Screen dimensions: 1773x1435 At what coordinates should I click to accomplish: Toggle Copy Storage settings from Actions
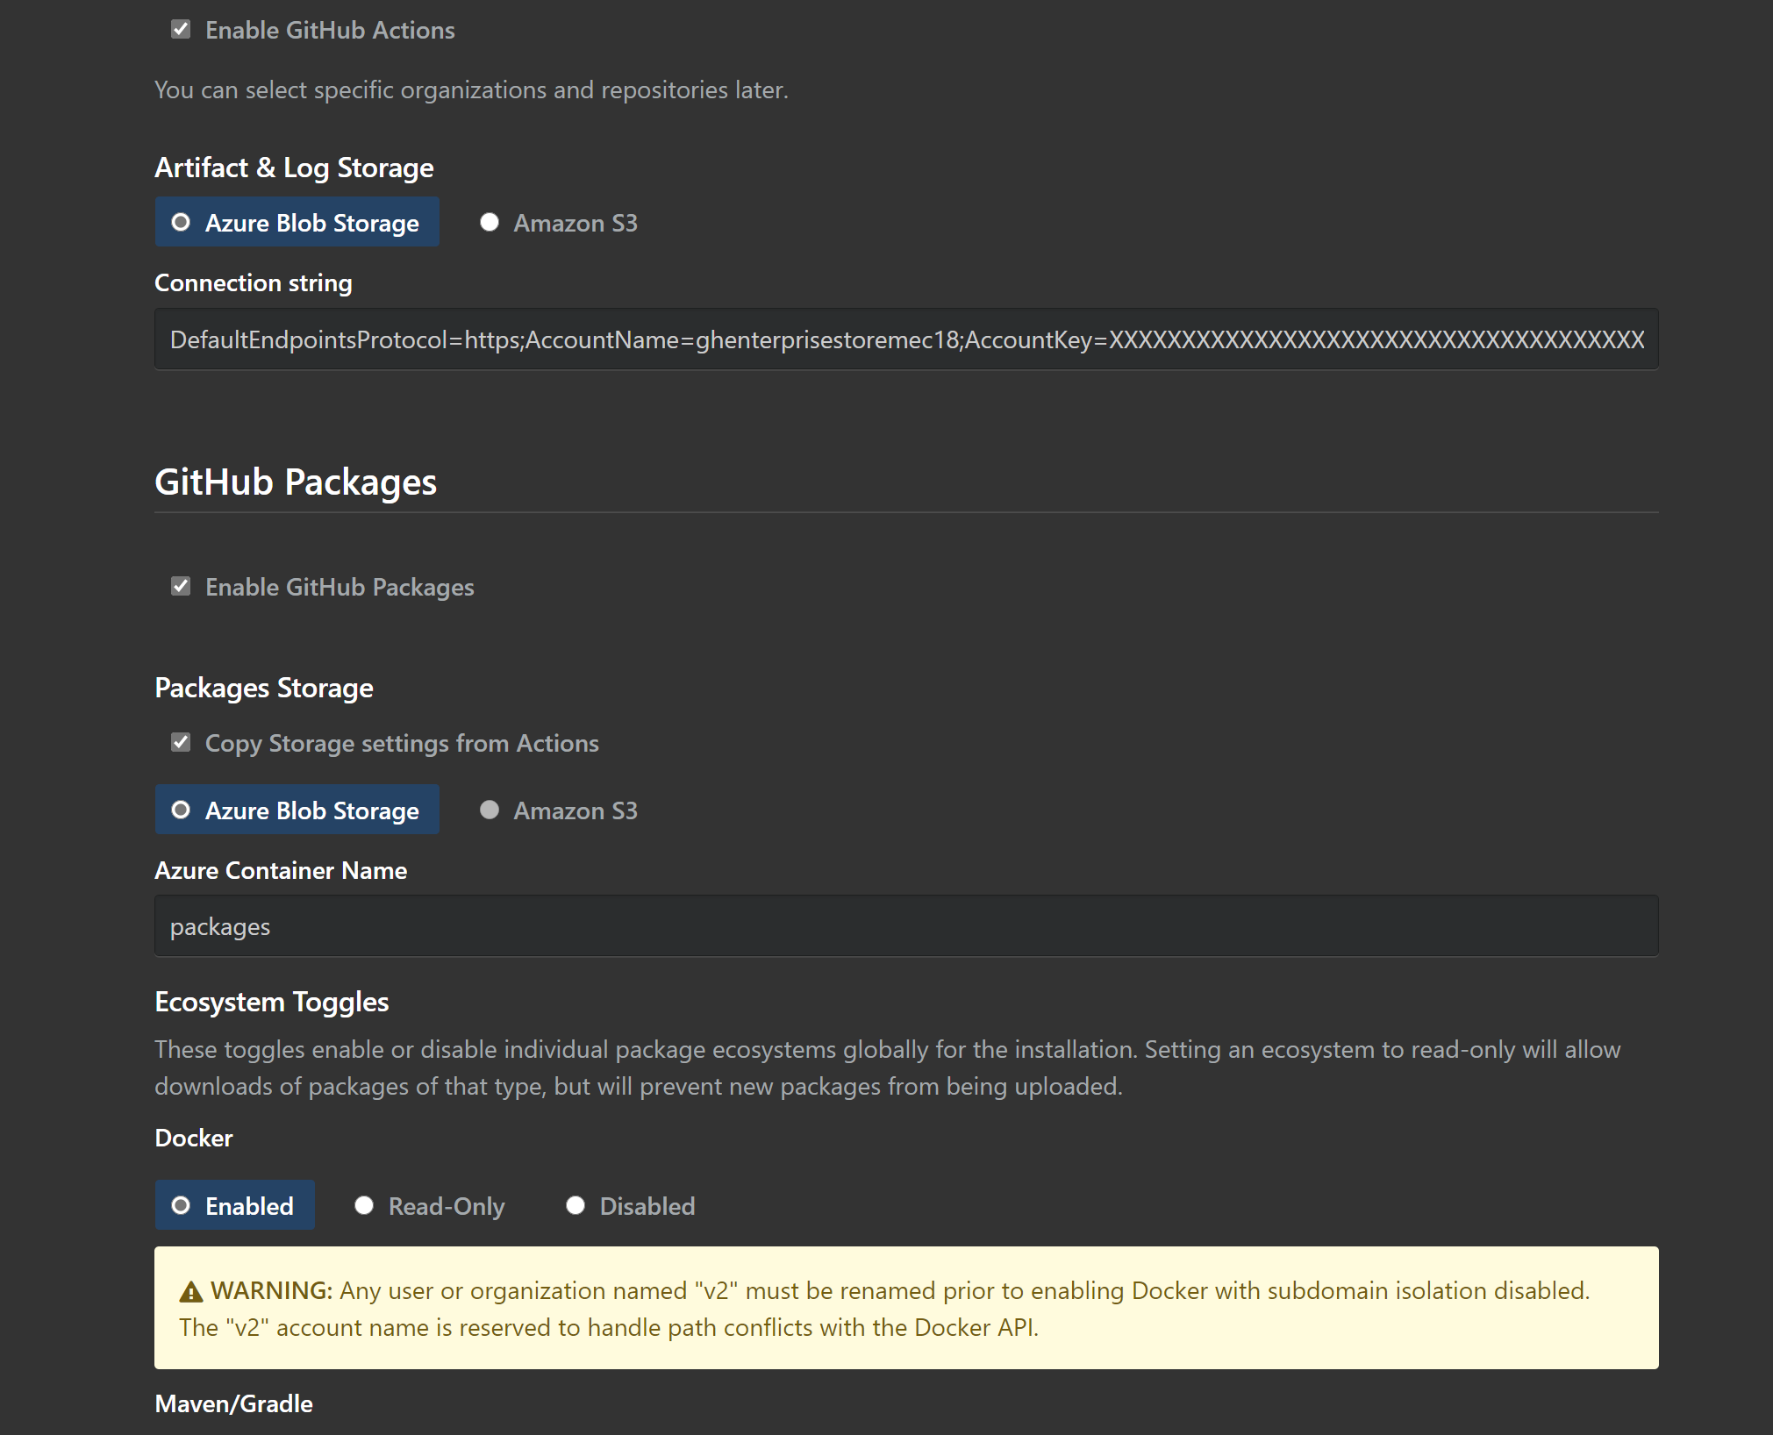(x=179, y=742)
